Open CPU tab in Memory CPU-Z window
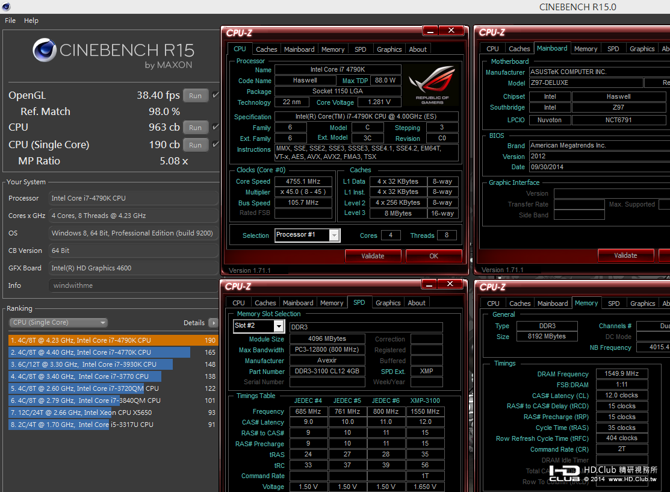The width and height of the screenshot is (670, 492). (493, 304)
